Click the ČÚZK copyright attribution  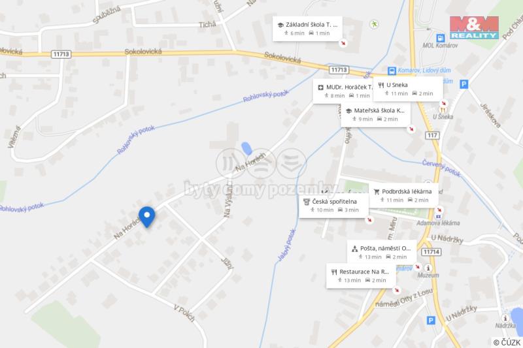point(507,342)
